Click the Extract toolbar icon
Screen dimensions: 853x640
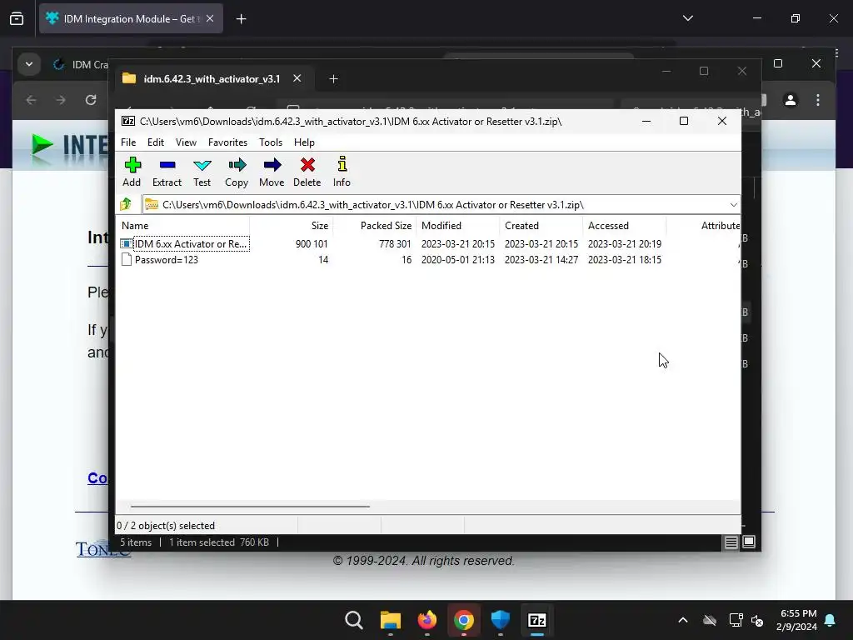tap(167, 172)
